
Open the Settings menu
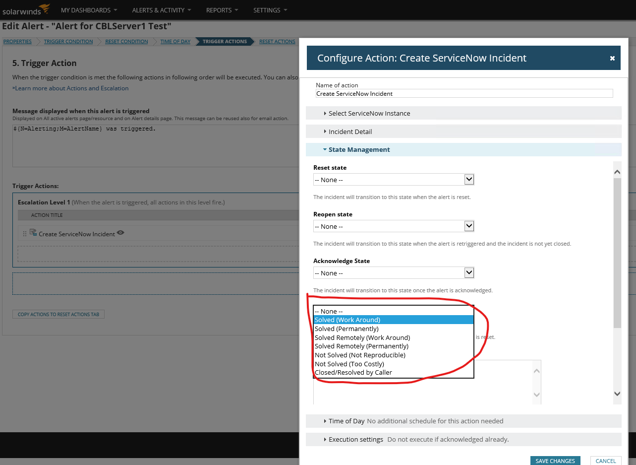pyautogui.click(x=270, y=10)
